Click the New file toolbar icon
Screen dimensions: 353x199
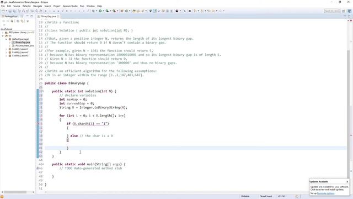click(x=3, y=11)
